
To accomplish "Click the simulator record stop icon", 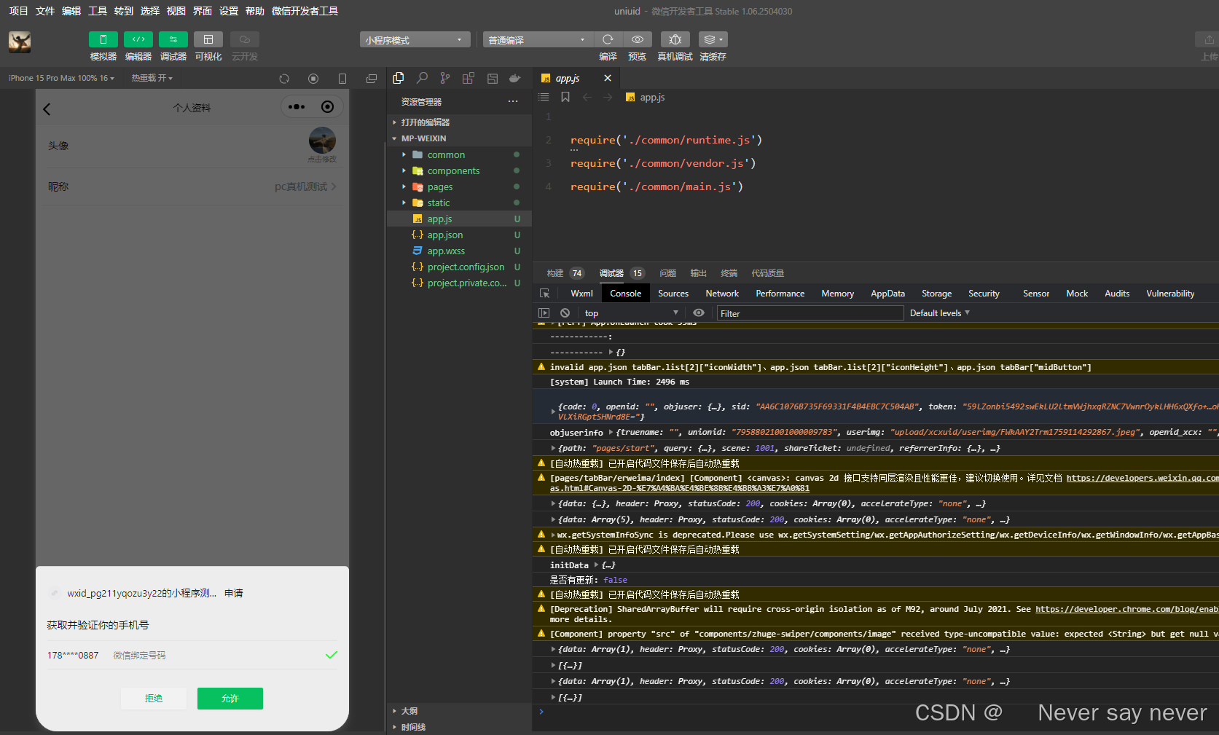I will click(x=313, y=79).
